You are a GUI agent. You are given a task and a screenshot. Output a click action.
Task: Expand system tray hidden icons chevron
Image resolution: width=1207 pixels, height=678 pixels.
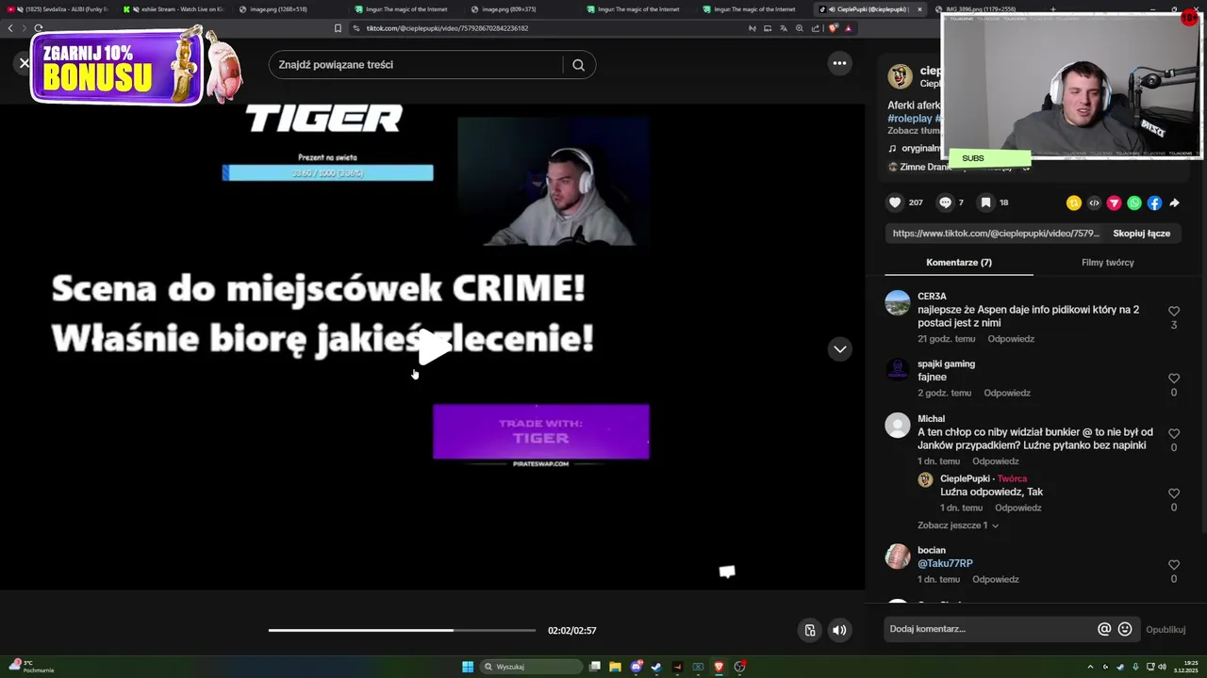click(x=1090, y=667)
